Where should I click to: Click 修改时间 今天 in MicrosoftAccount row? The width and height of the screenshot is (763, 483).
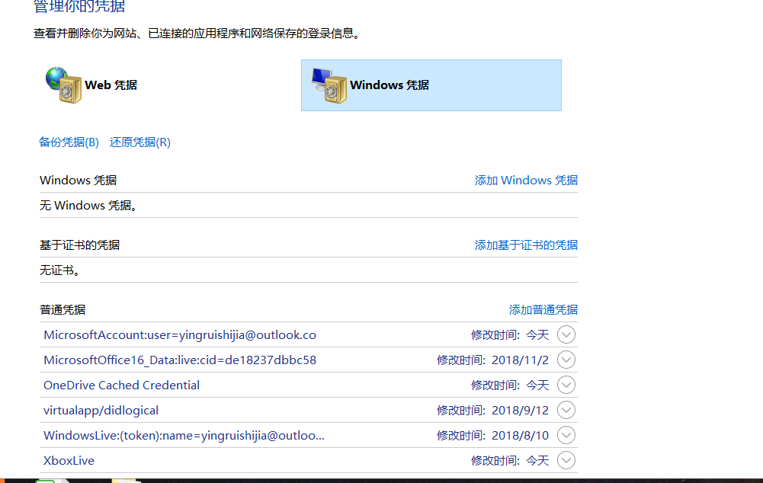pyautogui.click(x=510, y=335)
